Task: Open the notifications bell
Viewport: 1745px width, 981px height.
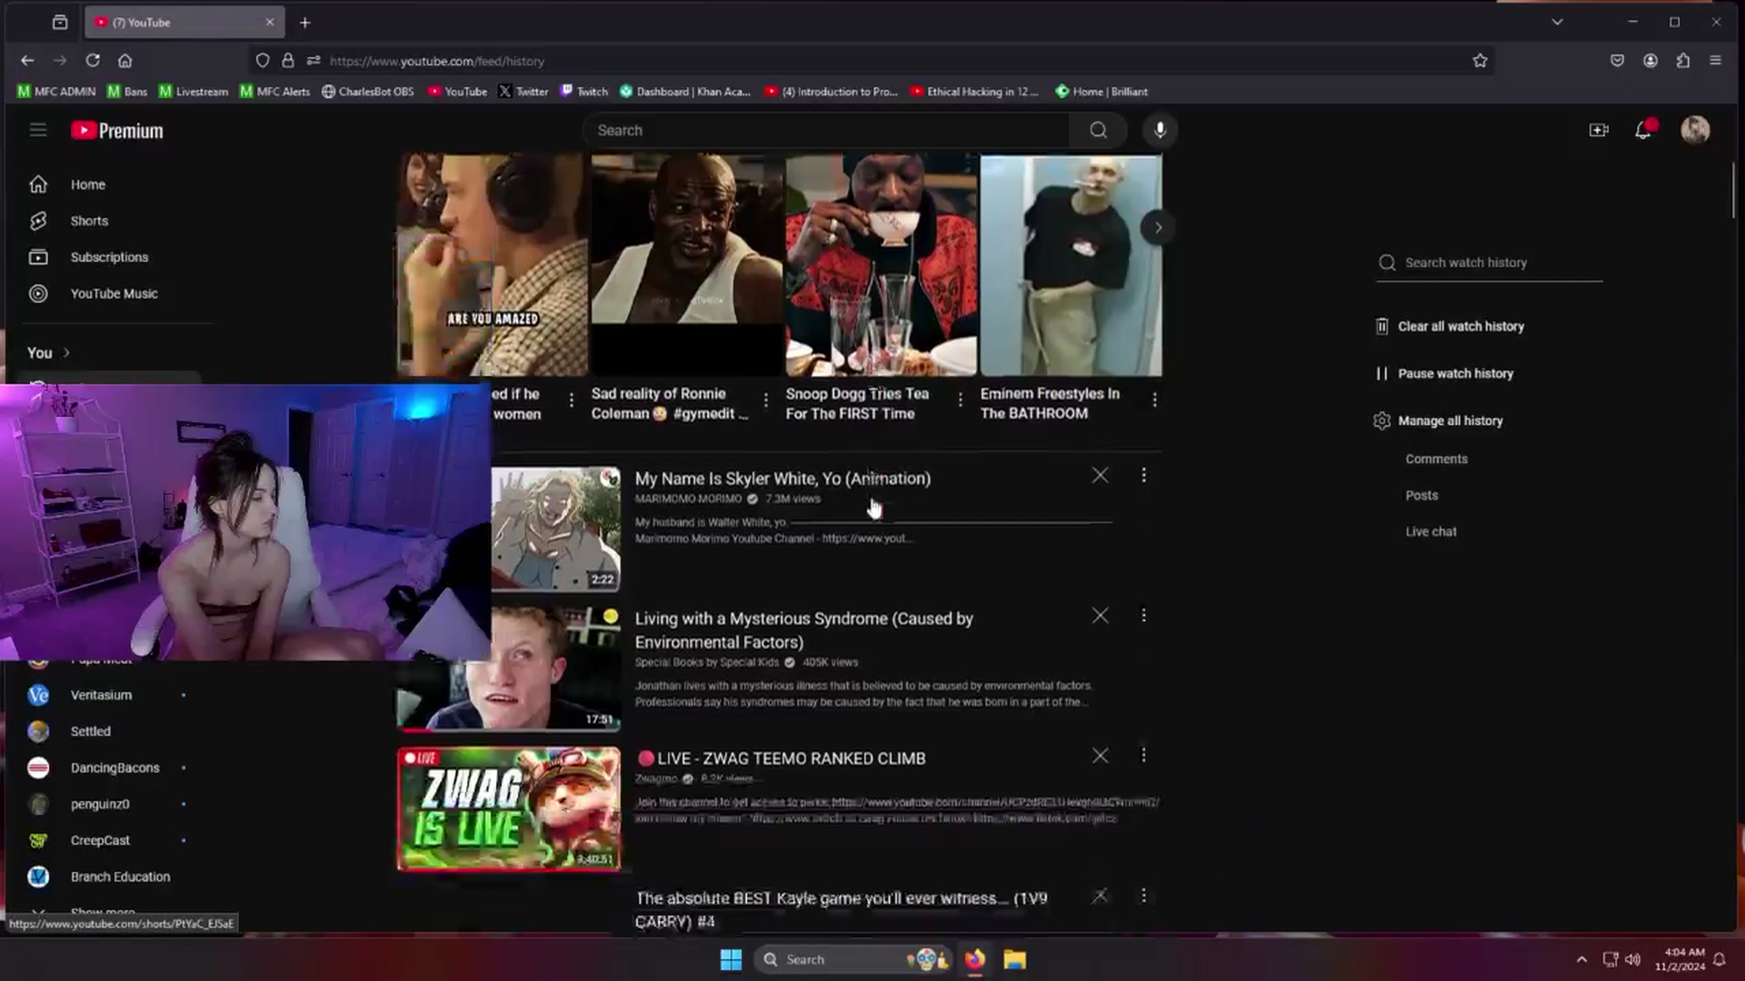Action: click(1643, 130)
